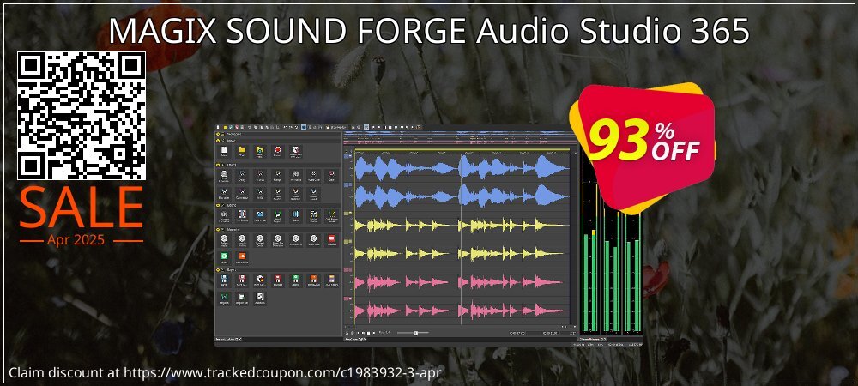The image size is (858, 386).
Task: Click the red Record button icon
Action: click(277, 150)
